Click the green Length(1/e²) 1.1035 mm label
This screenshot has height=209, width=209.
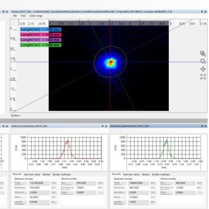(41, 45)
